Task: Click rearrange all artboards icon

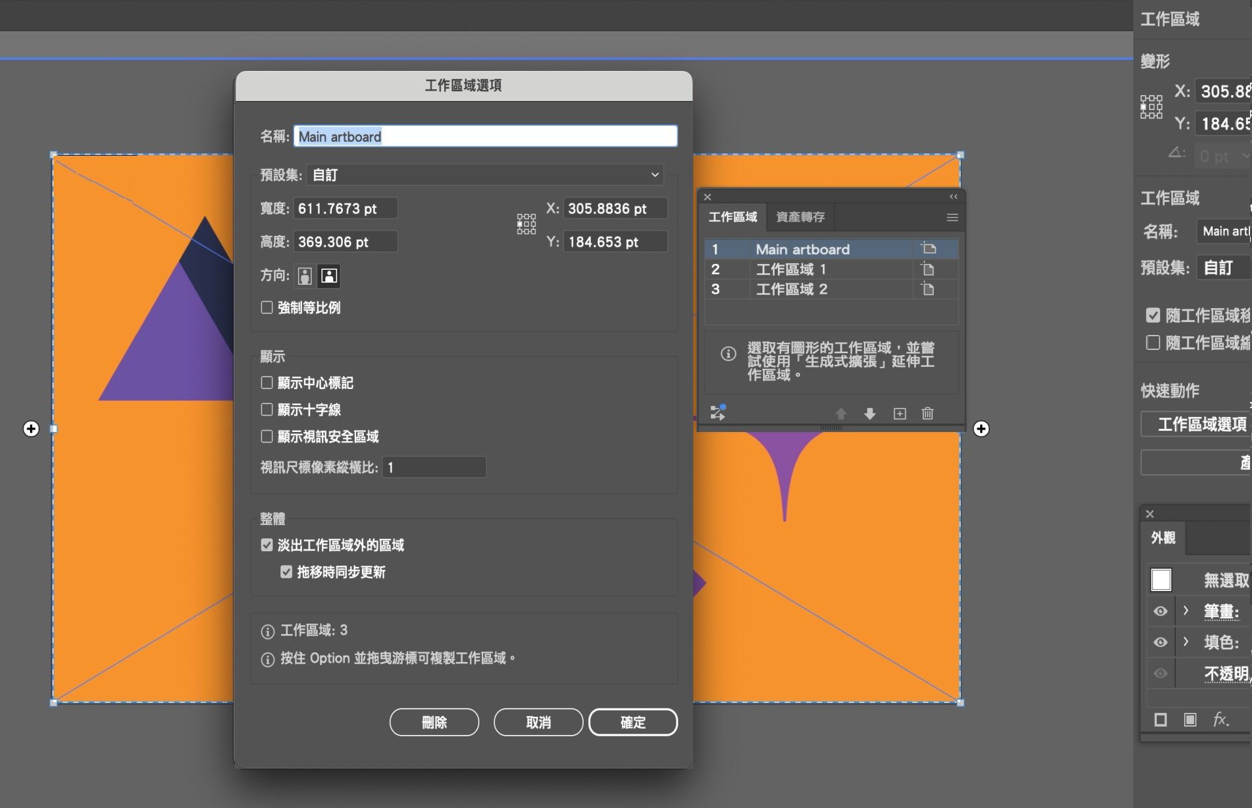Action: point(718,412)
